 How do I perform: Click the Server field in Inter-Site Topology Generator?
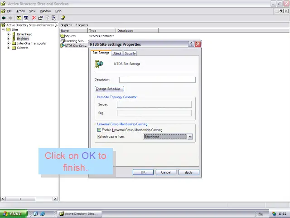(x=154, y=104)
